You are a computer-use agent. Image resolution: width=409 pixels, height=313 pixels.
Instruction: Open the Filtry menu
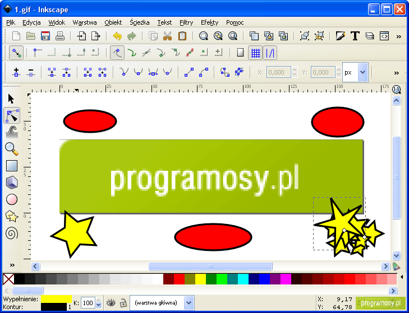[x=186, y=22]
